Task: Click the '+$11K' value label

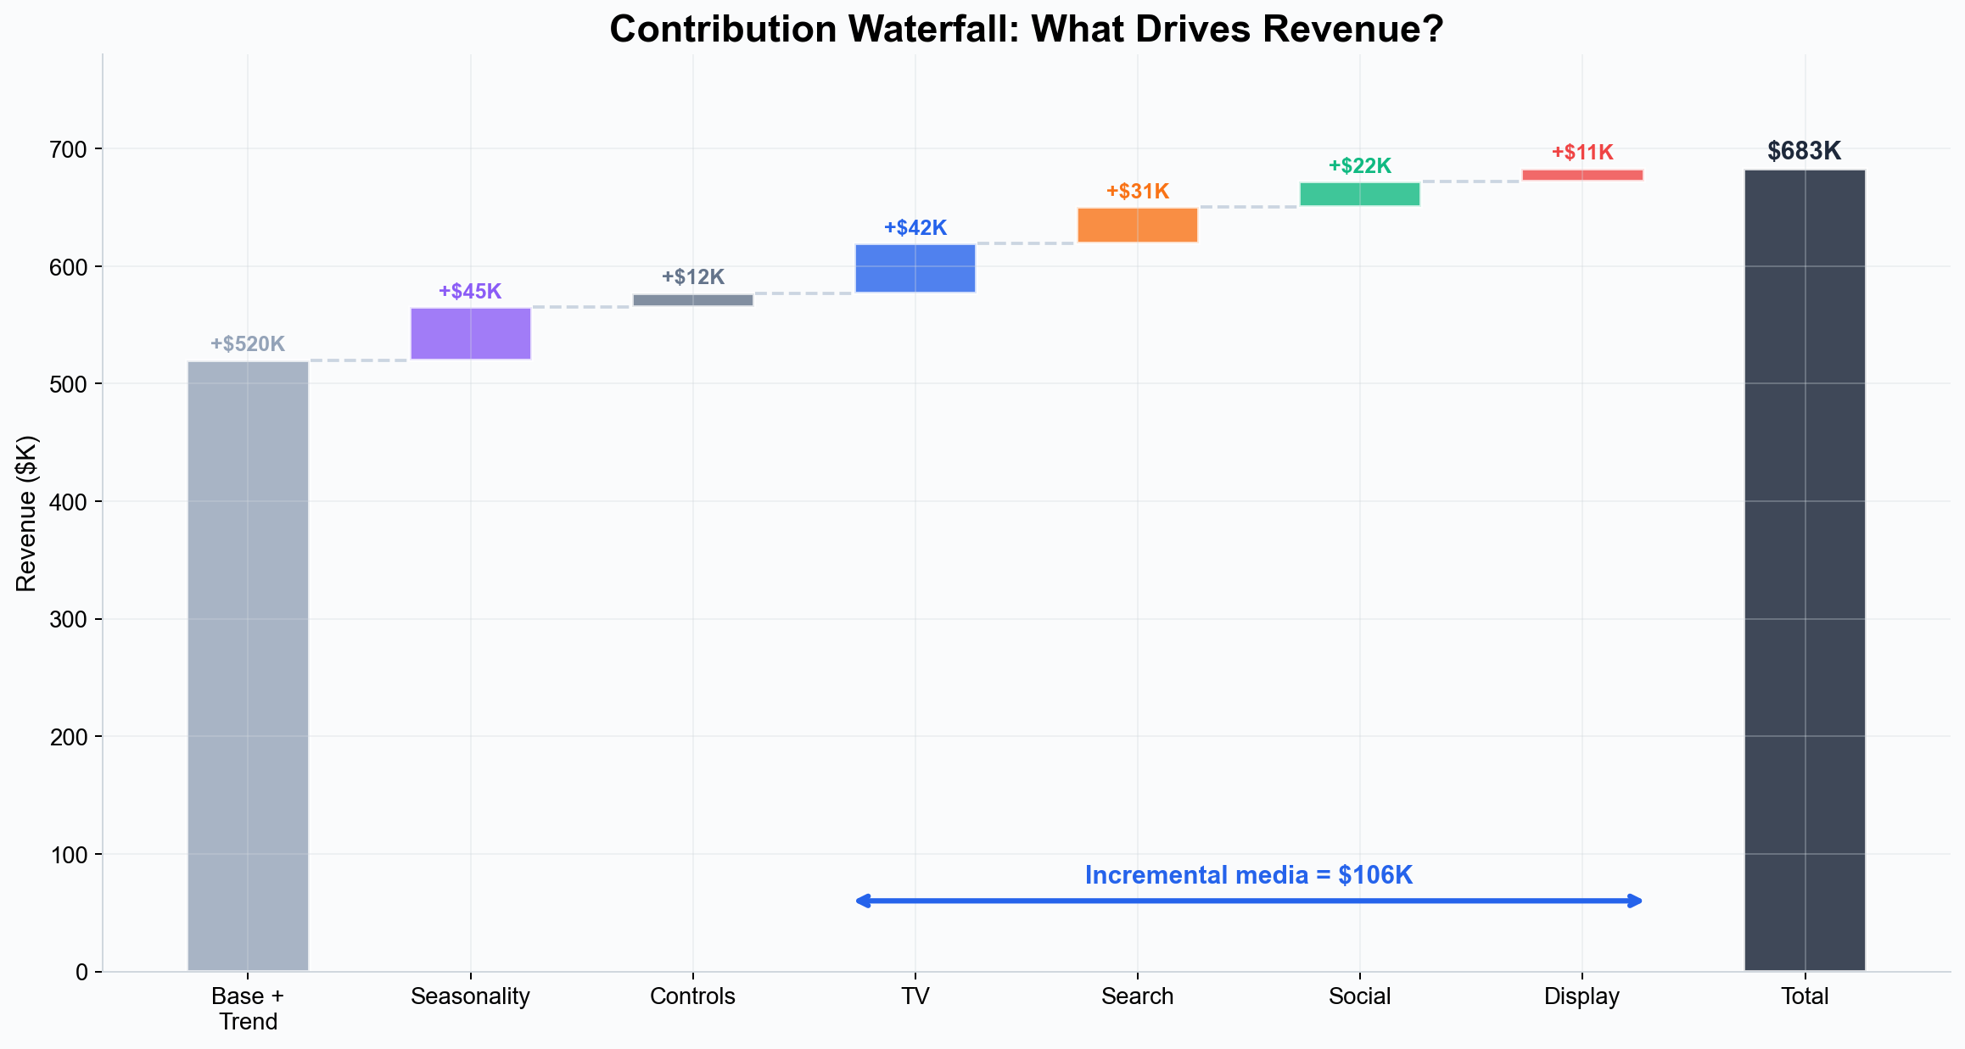Action: [1582, 153]
